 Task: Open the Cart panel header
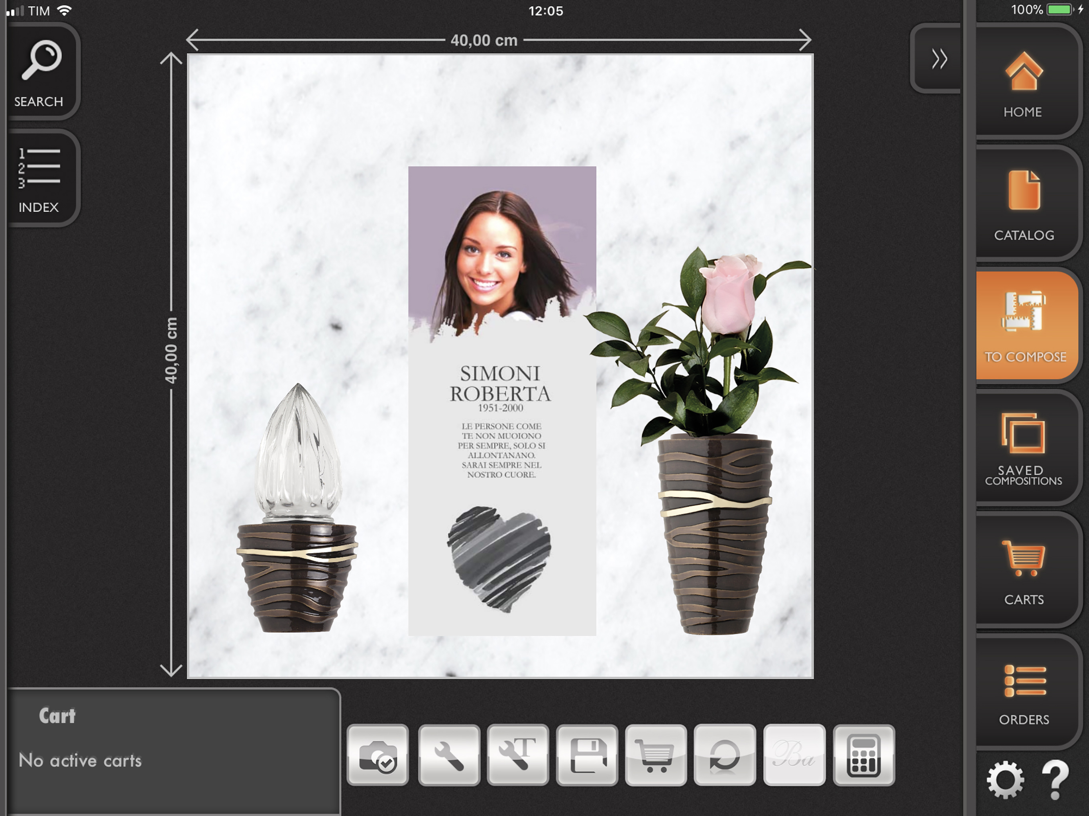57,716
